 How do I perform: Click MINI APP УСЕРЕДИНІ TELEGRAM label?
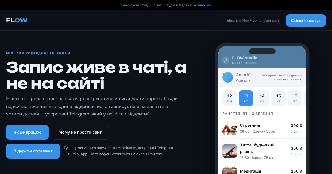[38, 53]
